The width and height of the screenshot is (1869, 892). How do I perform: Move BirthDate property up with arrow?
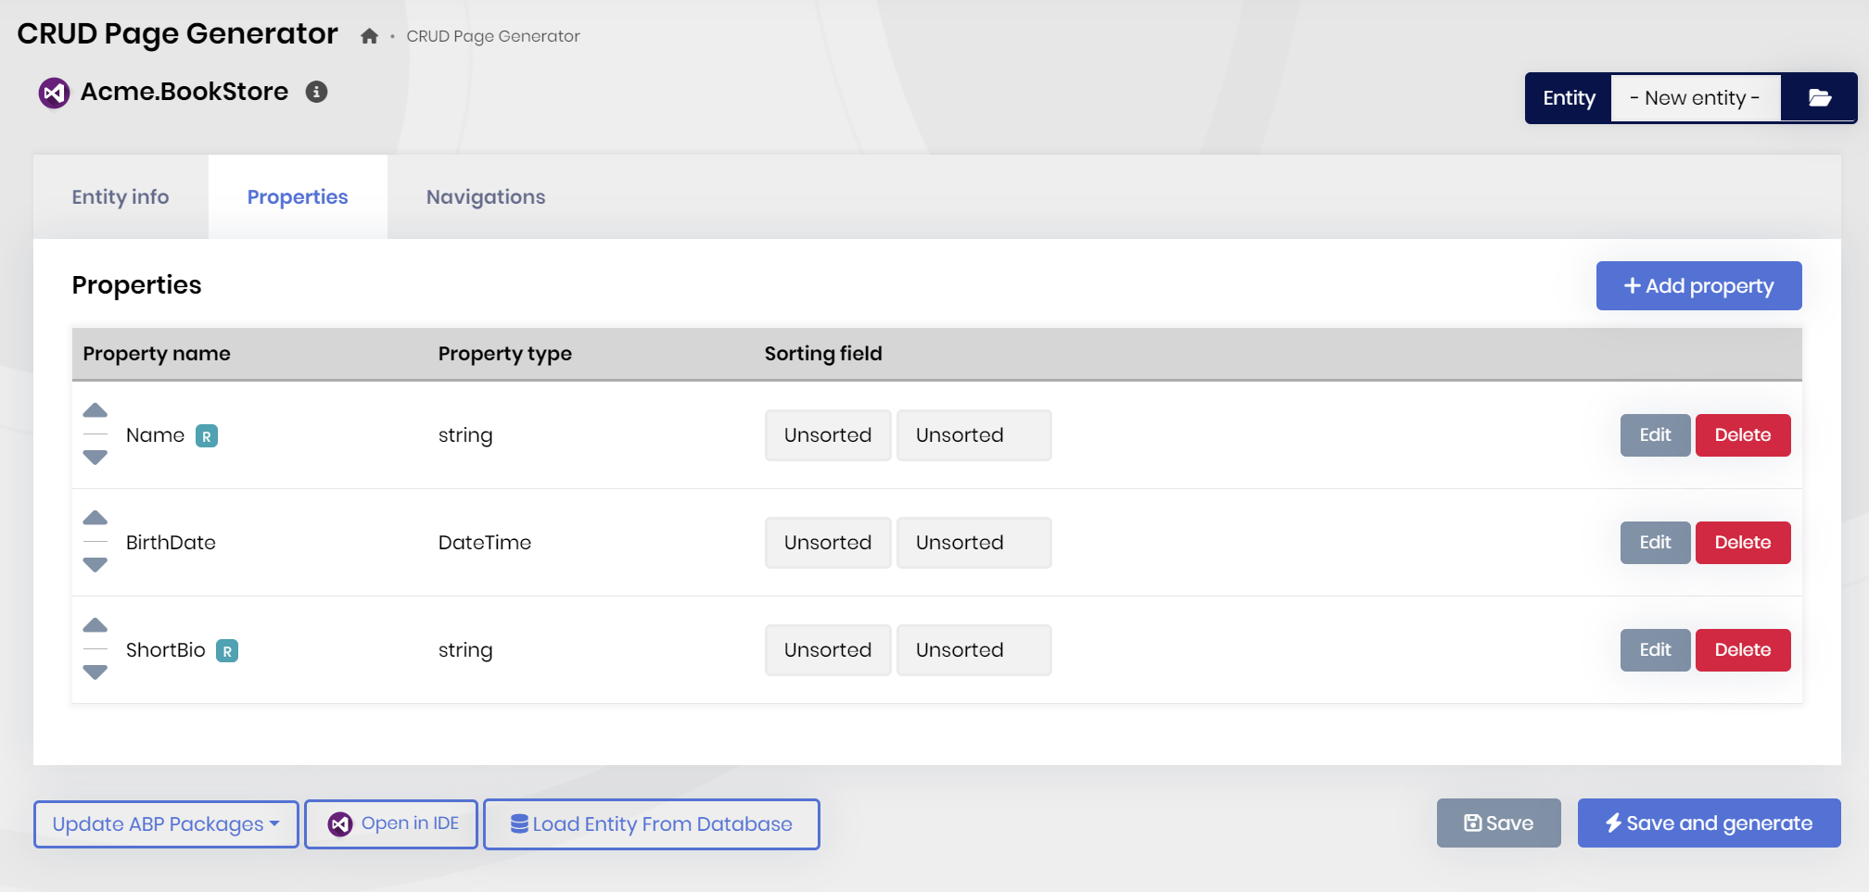(95, 519)
